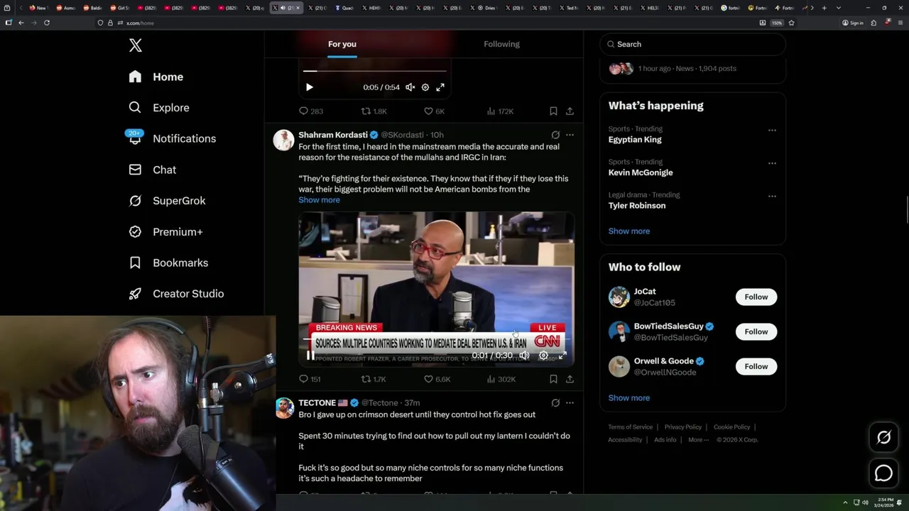Open Bookmarks in the sidebar
The height and width of the screenshot is (511, 909).
pyautogui.click(x=168, y=263)
